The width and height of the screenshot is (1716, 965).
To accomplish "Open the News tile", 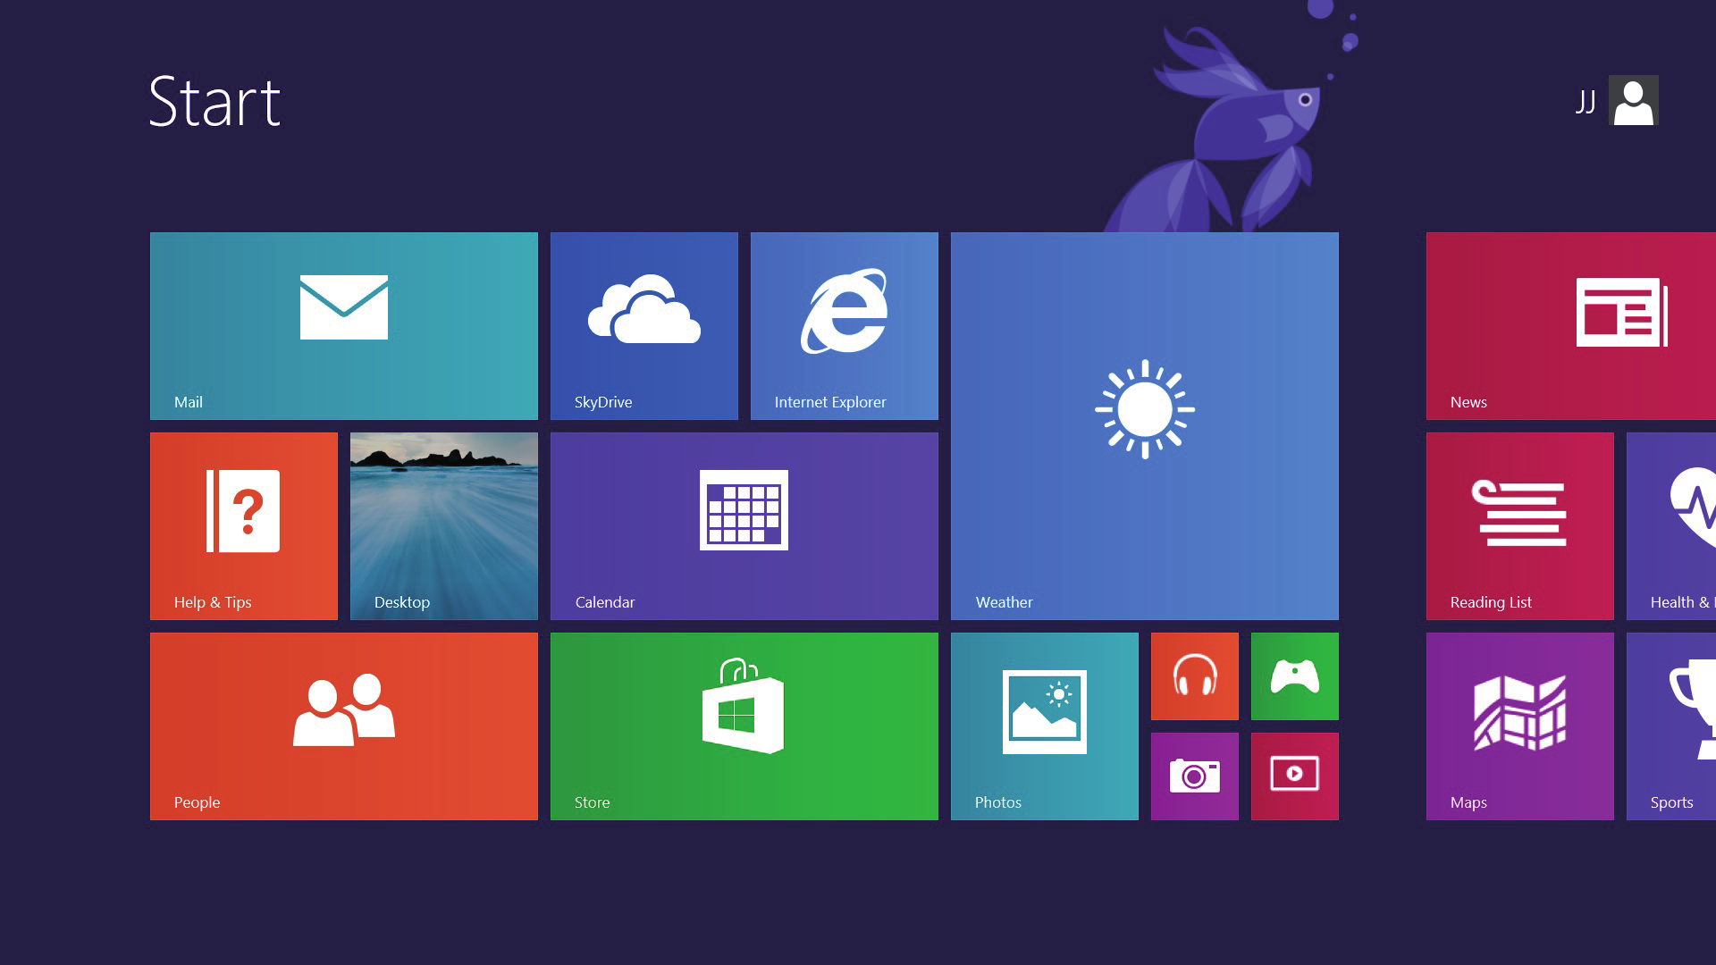I will point(1571,326).
